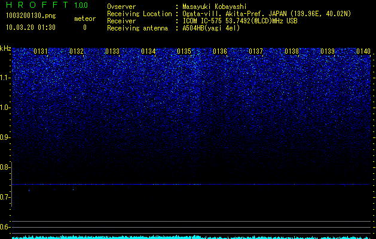The image size is (376, 239).
Task: Click the 0.6 kHz axis label
Action: pos(4,227)
